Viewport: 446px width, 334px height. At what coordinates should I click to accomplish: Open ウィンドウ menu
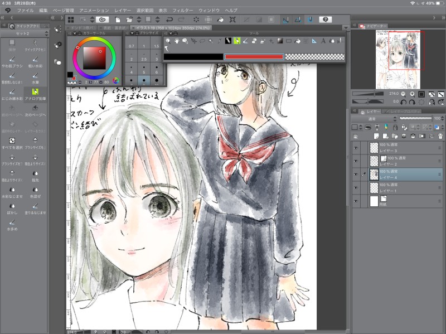(209, 11)
